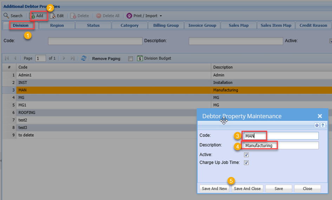
Task: Click the page number input box
Action: tap(40, 58)
